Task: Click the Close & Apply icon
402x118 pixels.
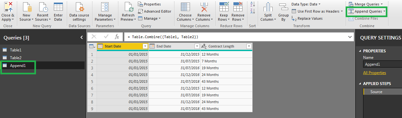Action: pyautogui.click(x=8, y=6)
